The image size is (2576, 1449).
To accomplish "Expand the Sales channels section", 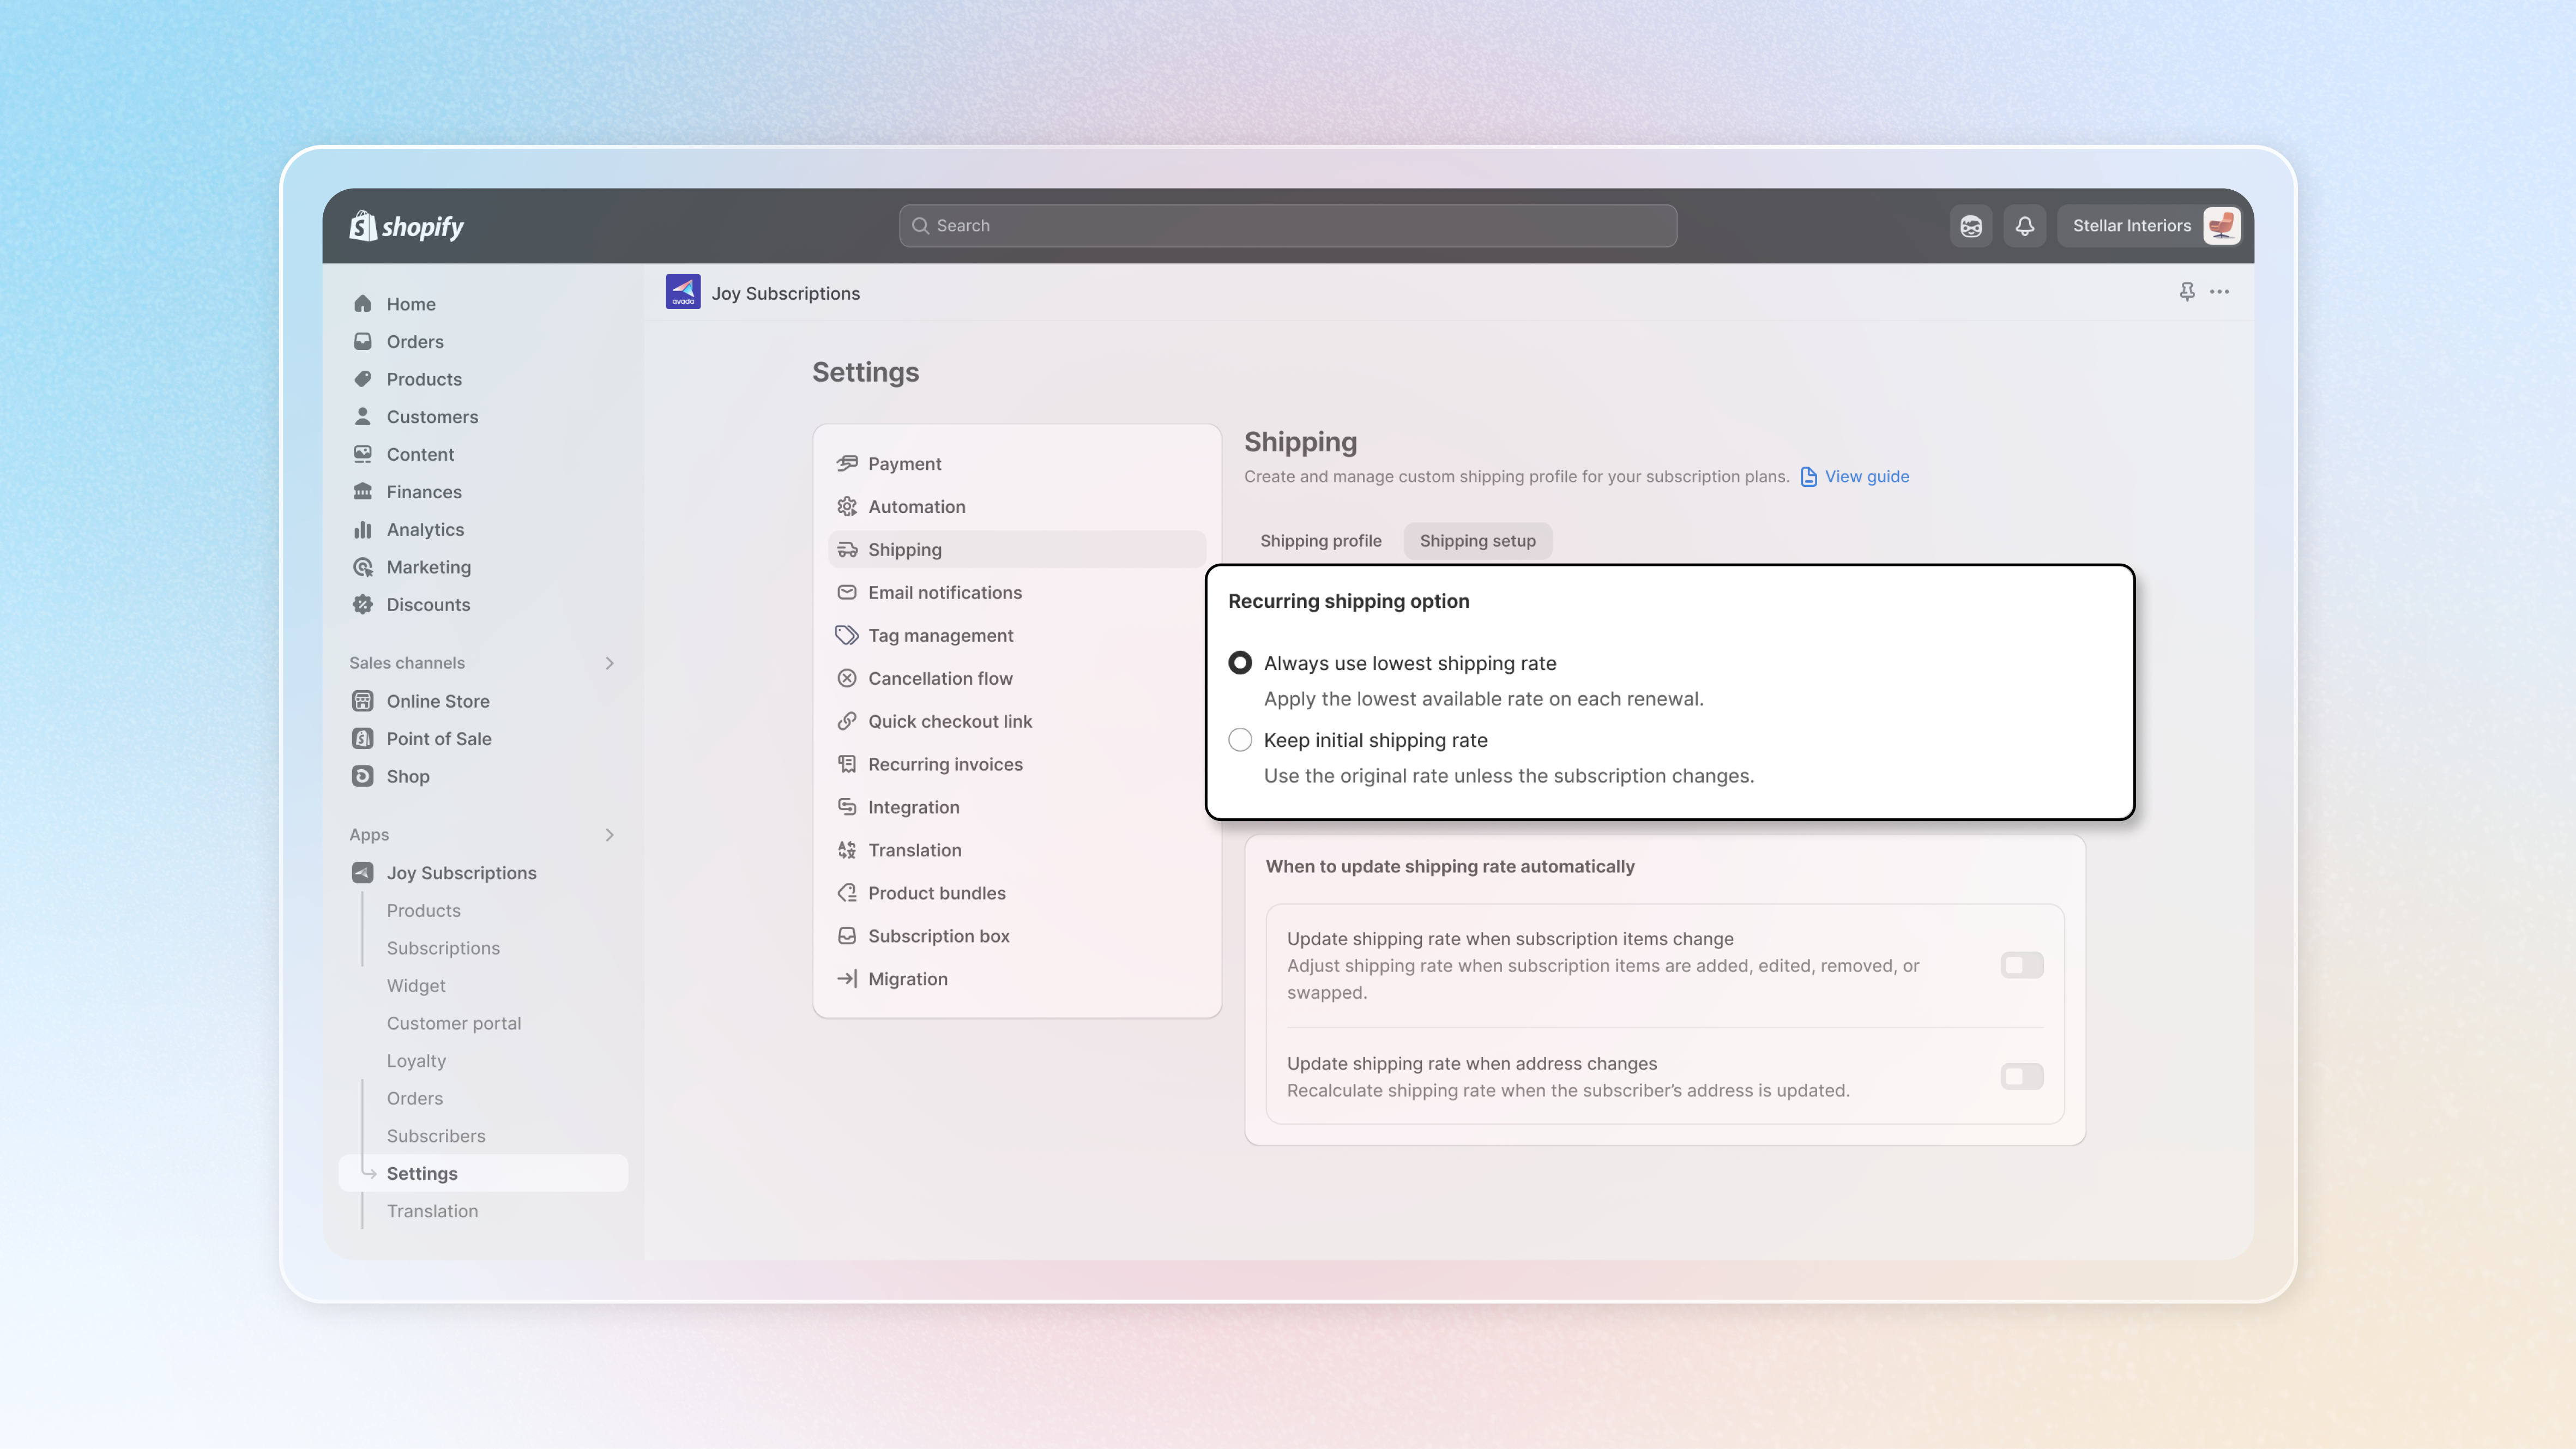I will (x=609, y=663).
